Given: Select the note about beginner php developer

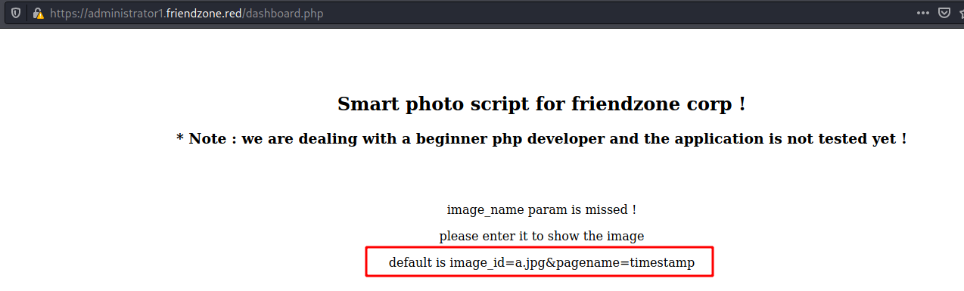Looking at the screenshot, I should (542, 139).
